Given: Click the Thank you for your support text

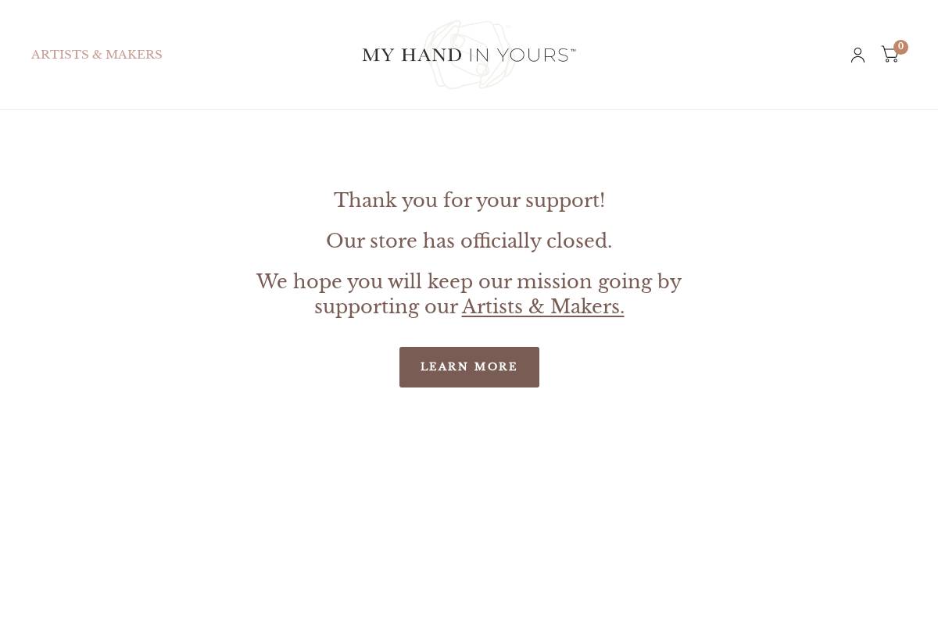Looking at the screenshot, I should click(469, 200).
